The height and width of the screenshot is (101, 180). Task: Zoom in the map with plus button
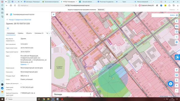coord(177,85)
